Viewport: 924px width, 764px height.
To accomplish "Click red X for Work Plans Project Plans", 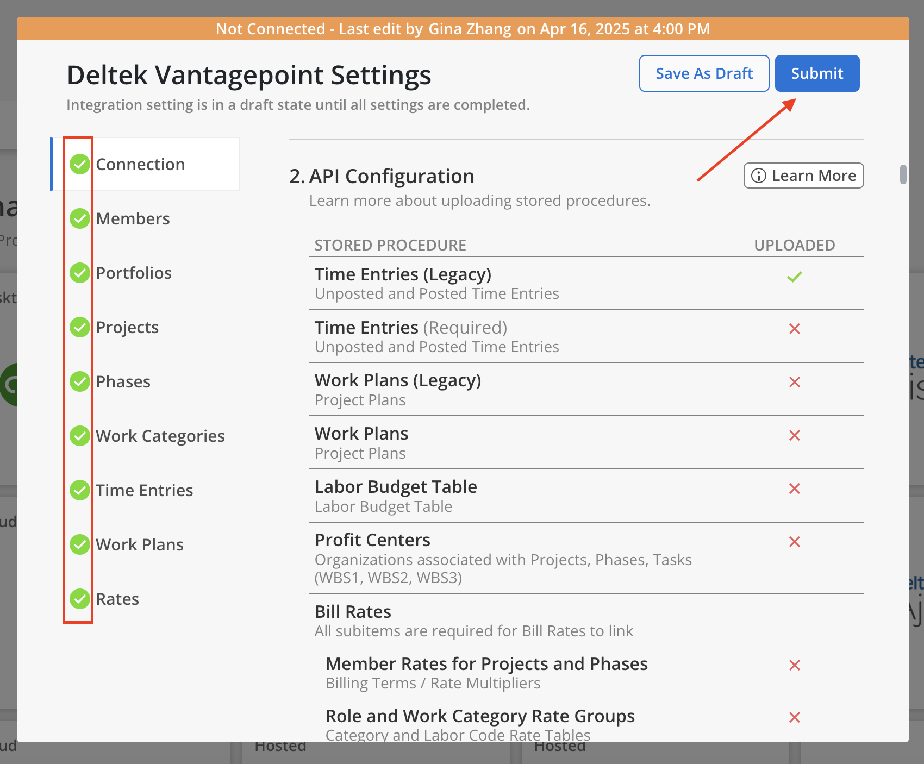I will [795, 435].
